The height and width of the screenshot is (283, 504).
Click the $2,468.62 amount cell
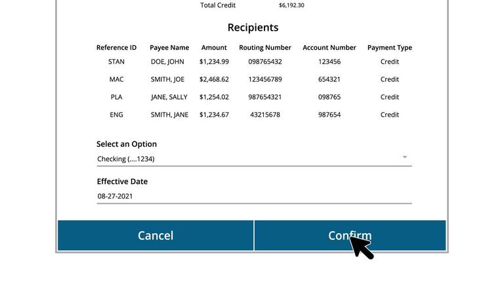[x=214, y=79]
